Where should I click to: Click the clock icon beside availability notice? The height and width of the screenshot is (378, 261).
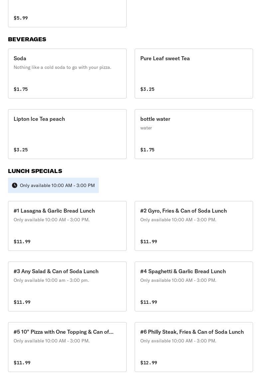(x=15, y=185)
